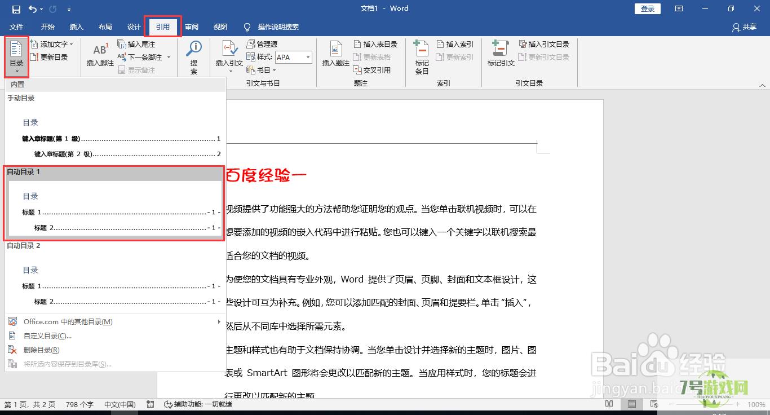Image resolution: width=770 pixels, height=415 pixels.
Task: Switch to web layout view icon
Action: click(x=654, y=404)
